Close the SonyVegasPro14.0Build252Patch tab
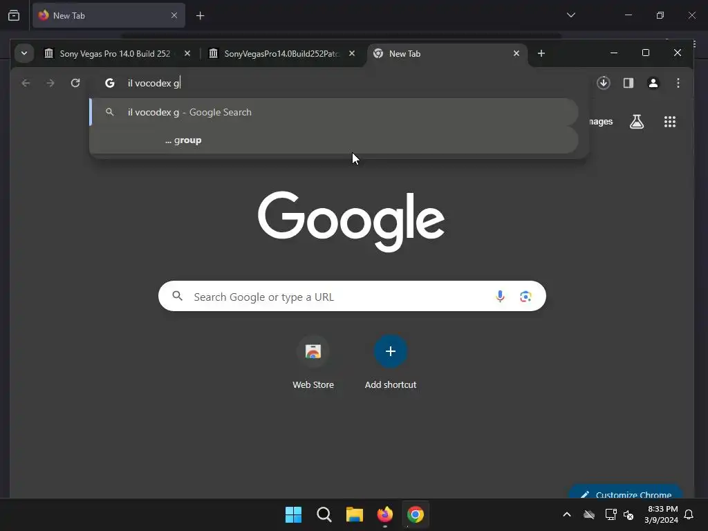Screen dimensions: 708x531 click(x=352, y=54)
